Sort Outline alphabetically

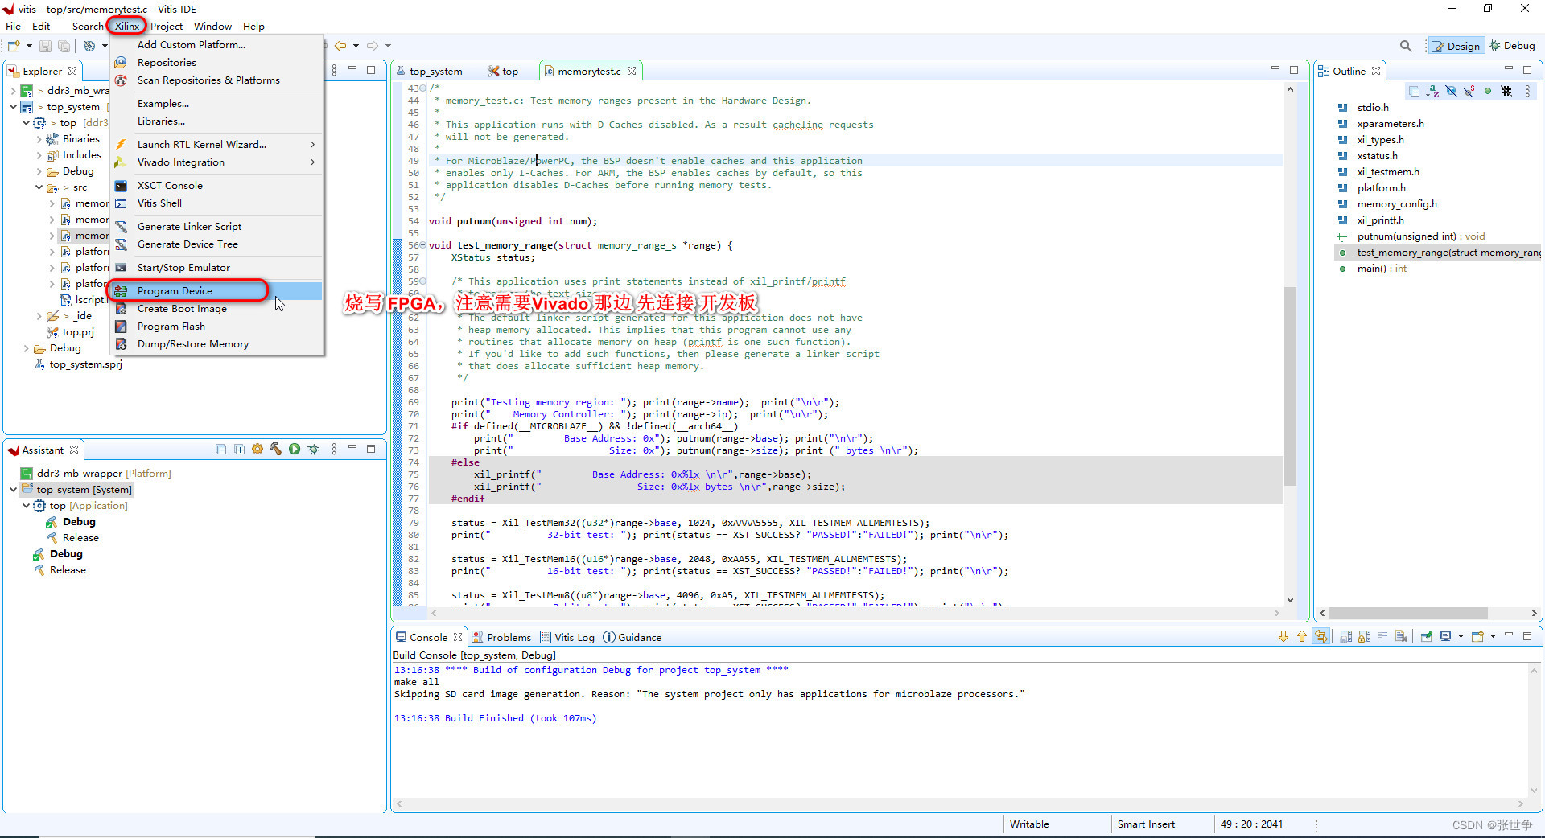pyautogui.click(x=1432, y=92)
